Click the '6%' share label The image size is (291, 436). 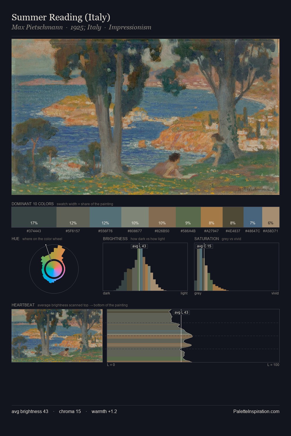tap(271, 223)
